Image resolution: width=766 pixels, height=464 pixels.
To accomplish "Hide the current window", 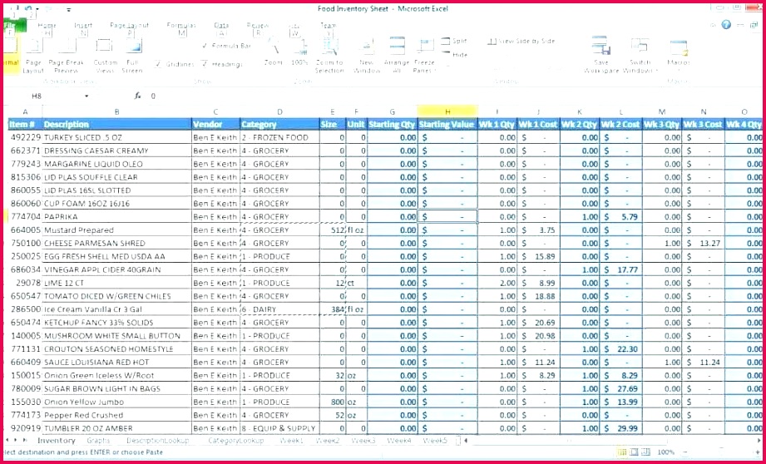I will tap(454, 55).
